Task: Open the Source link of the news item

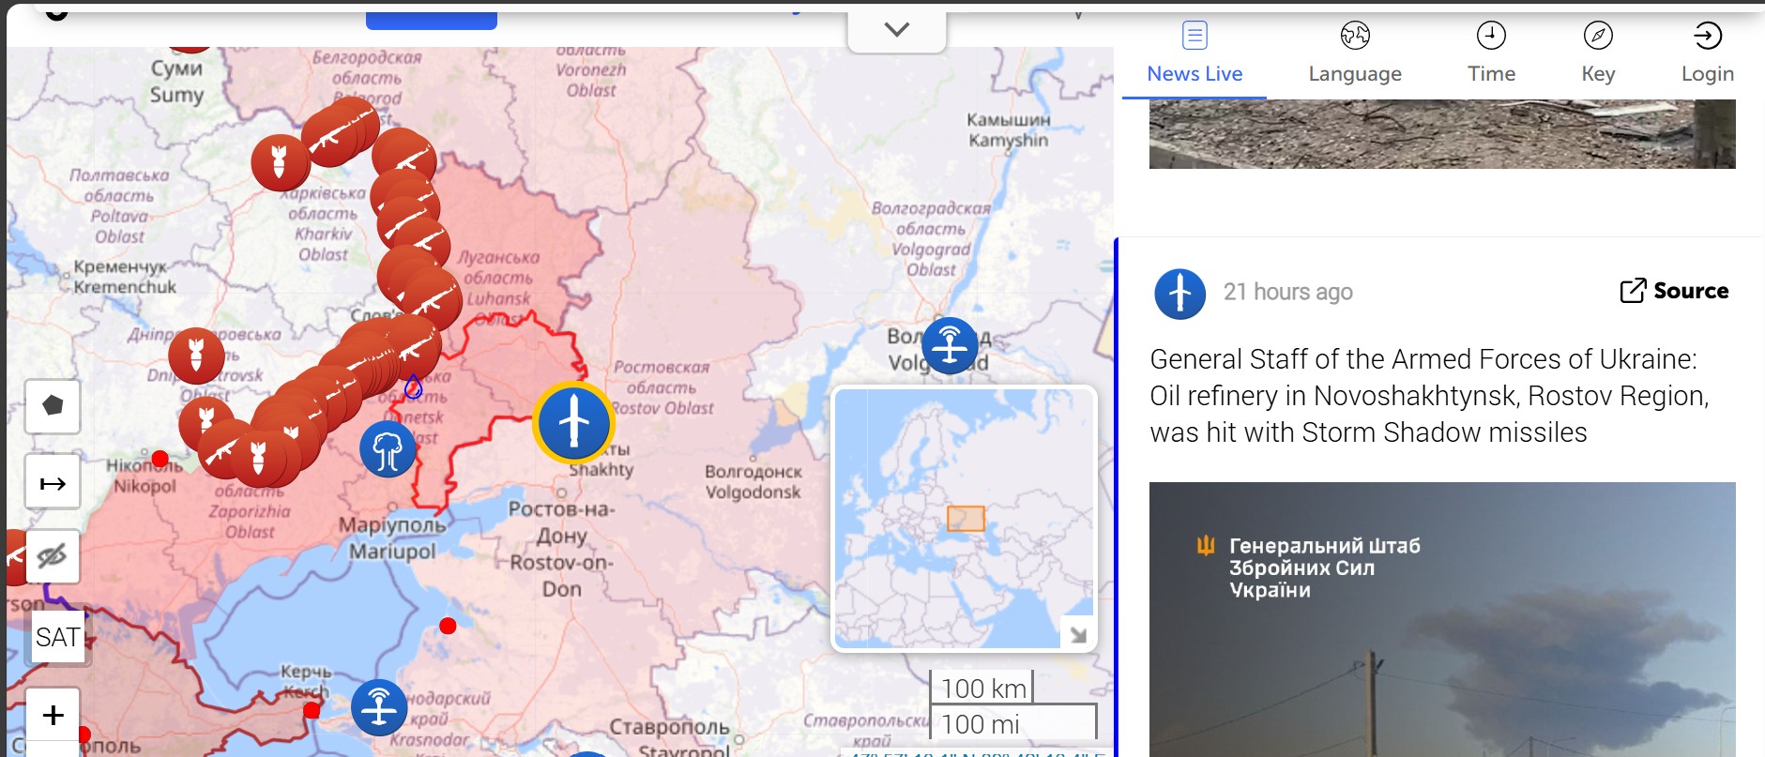Action: point(1674,291)
